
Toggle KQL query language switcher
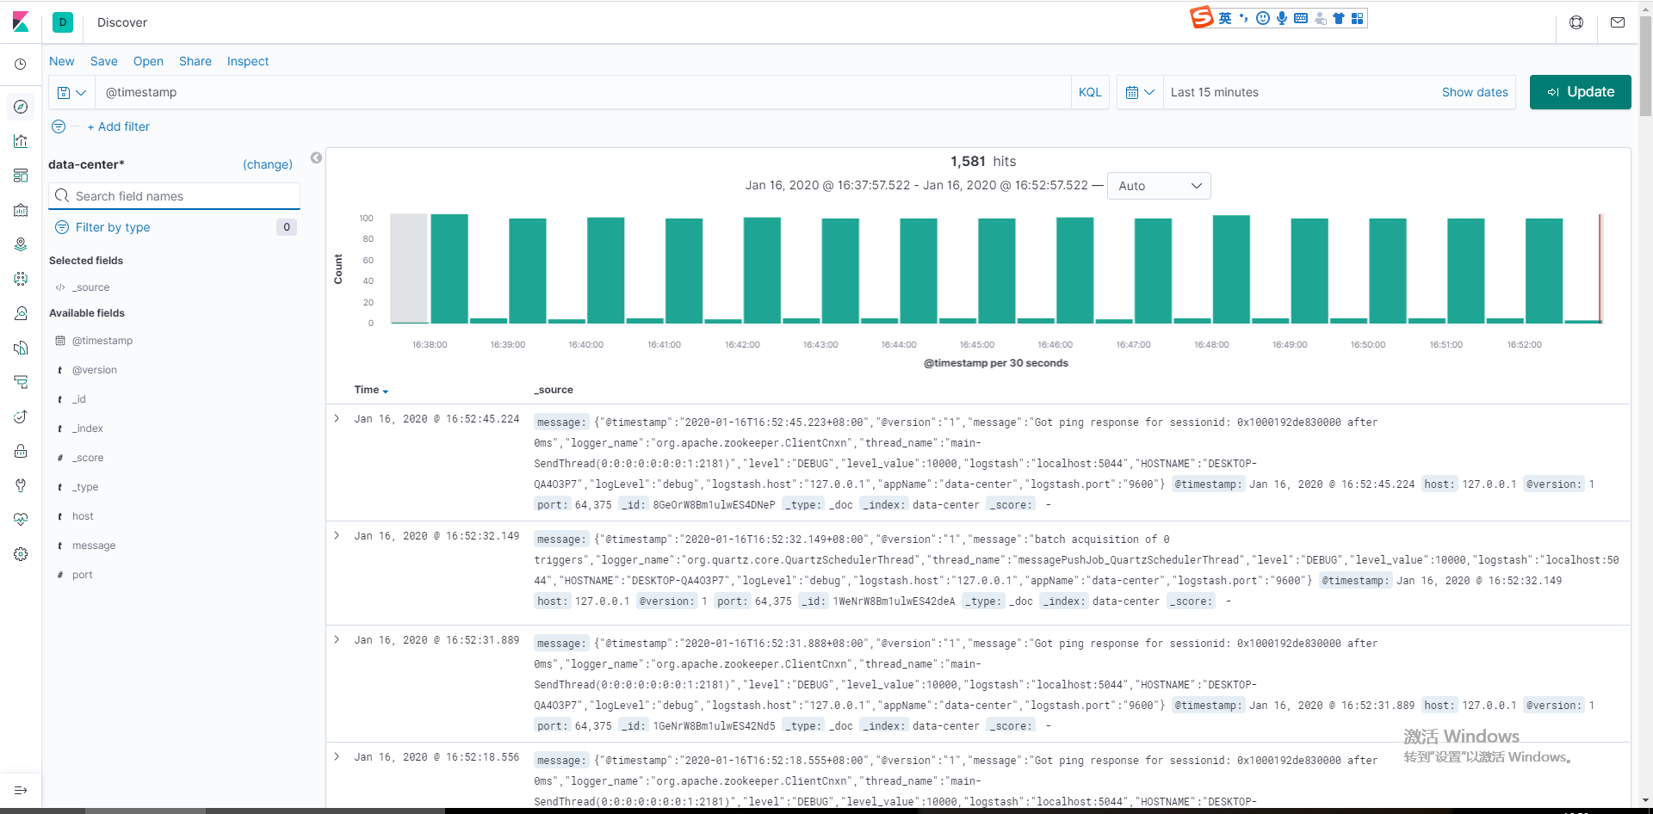(1090, 92)
